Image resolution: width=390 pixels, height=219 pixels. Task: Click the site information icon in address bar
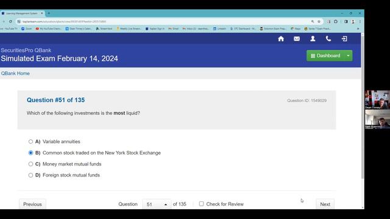tap(19, 22)
